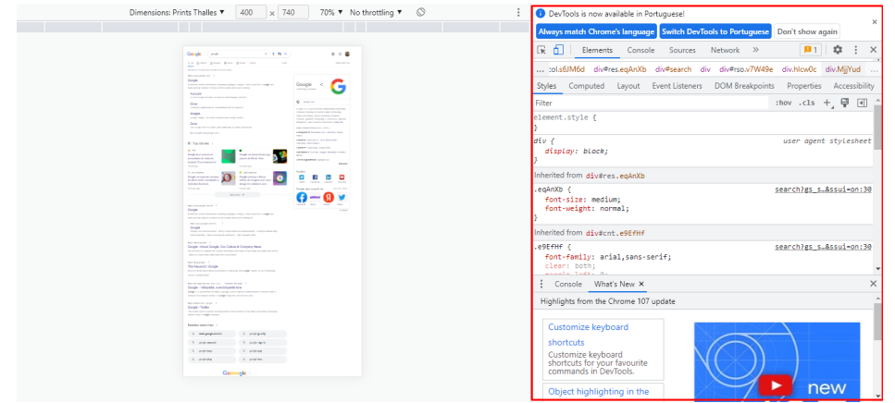Click the viewport width field 400

[251, 12]
